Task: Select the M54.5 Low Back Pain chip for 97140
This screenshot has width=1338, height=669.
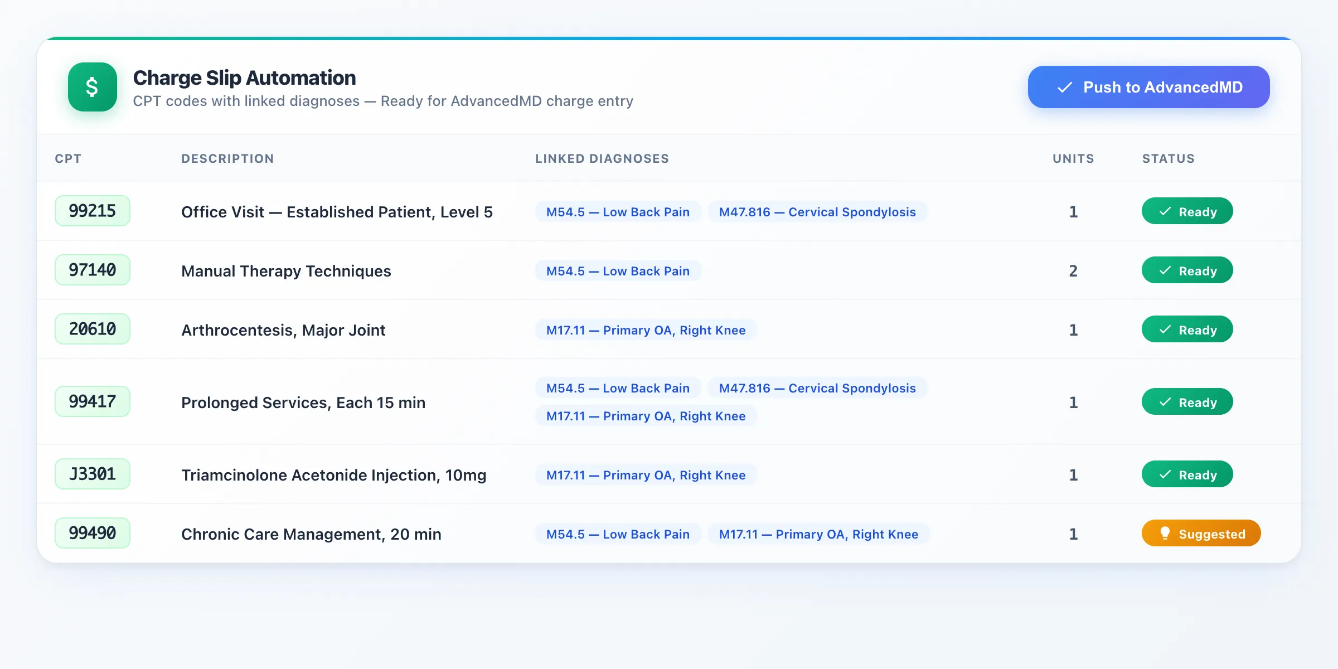Action: click(x=618, y=271)
